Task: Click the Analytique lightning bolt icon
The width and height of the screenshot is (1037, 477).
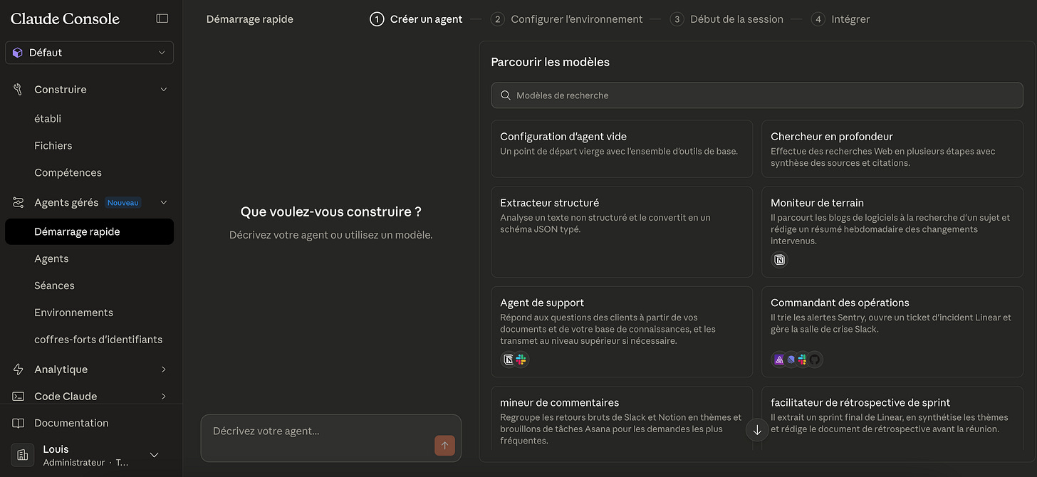Action: (x=19, y=369)
